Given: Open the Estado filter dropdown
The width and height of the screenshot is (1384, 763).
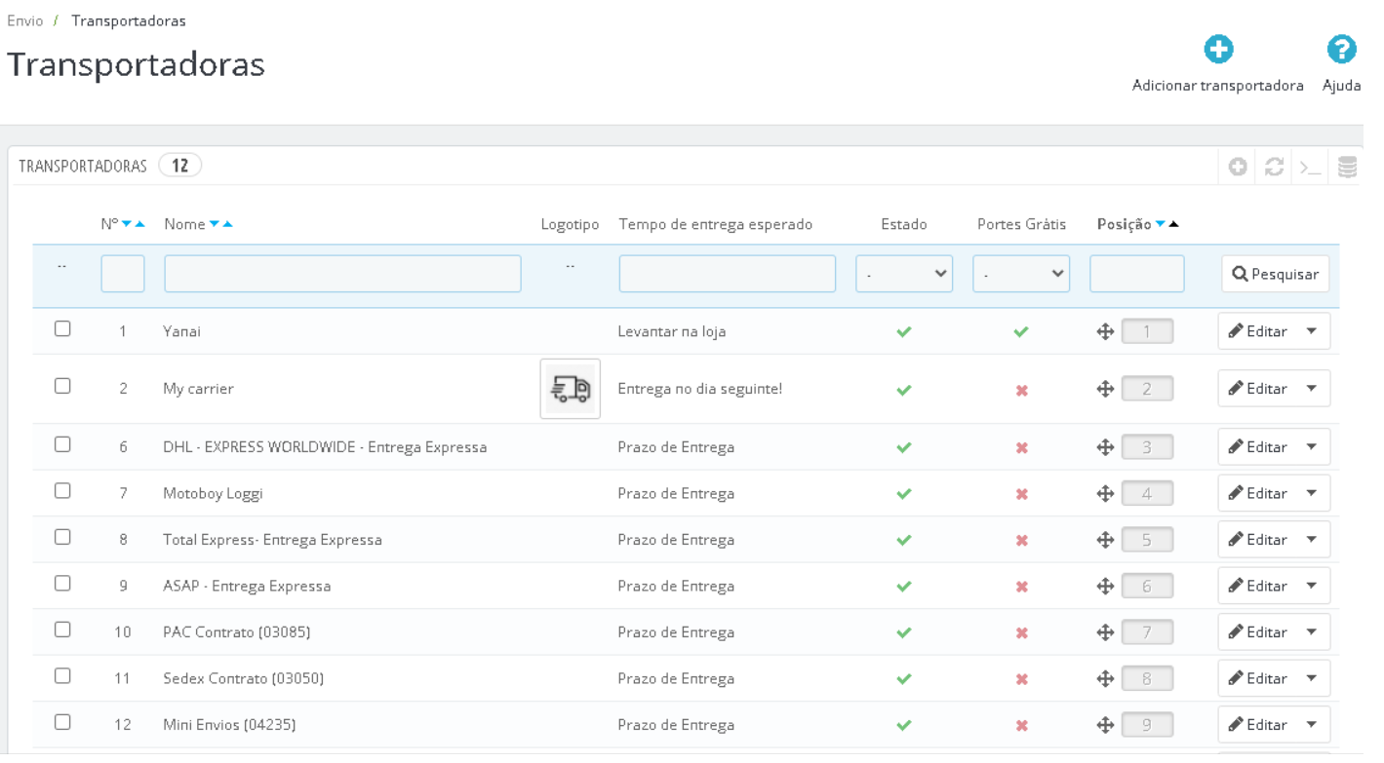Looking at the screenshot, I should point(903,274).
